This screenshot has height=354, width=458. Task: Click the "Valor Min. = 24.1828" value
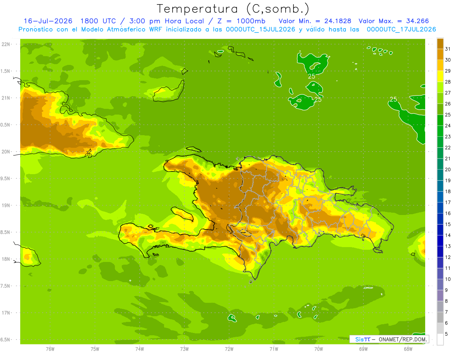coord(315,21)
